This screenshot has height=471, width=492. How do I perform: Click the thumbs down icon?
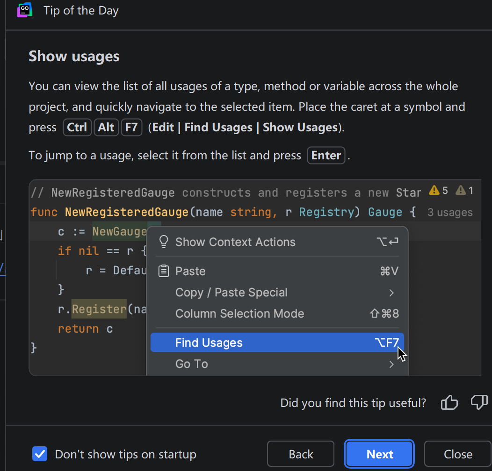(x=479, y=402)
